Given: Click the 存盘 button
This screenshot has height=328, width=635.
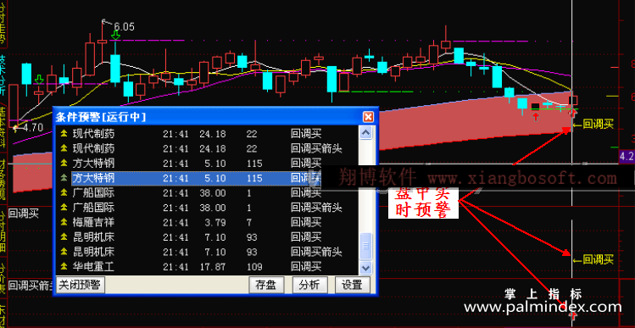Looking at the screenshot, I should tap(266, 285).
